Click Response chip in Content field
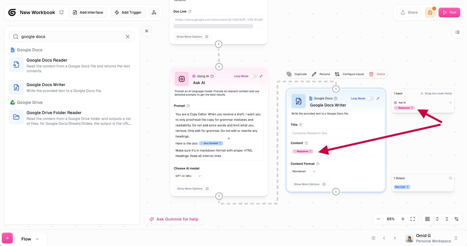 tap(303, 151)
